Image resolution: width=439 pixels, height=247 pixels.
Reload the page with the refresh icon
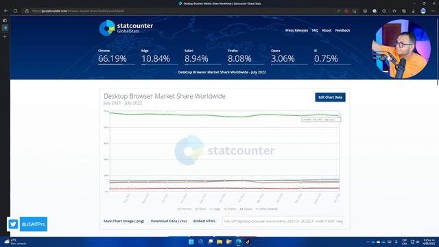pos(15,11)
